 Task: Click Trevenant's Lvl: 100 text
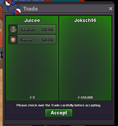(47, 29)
